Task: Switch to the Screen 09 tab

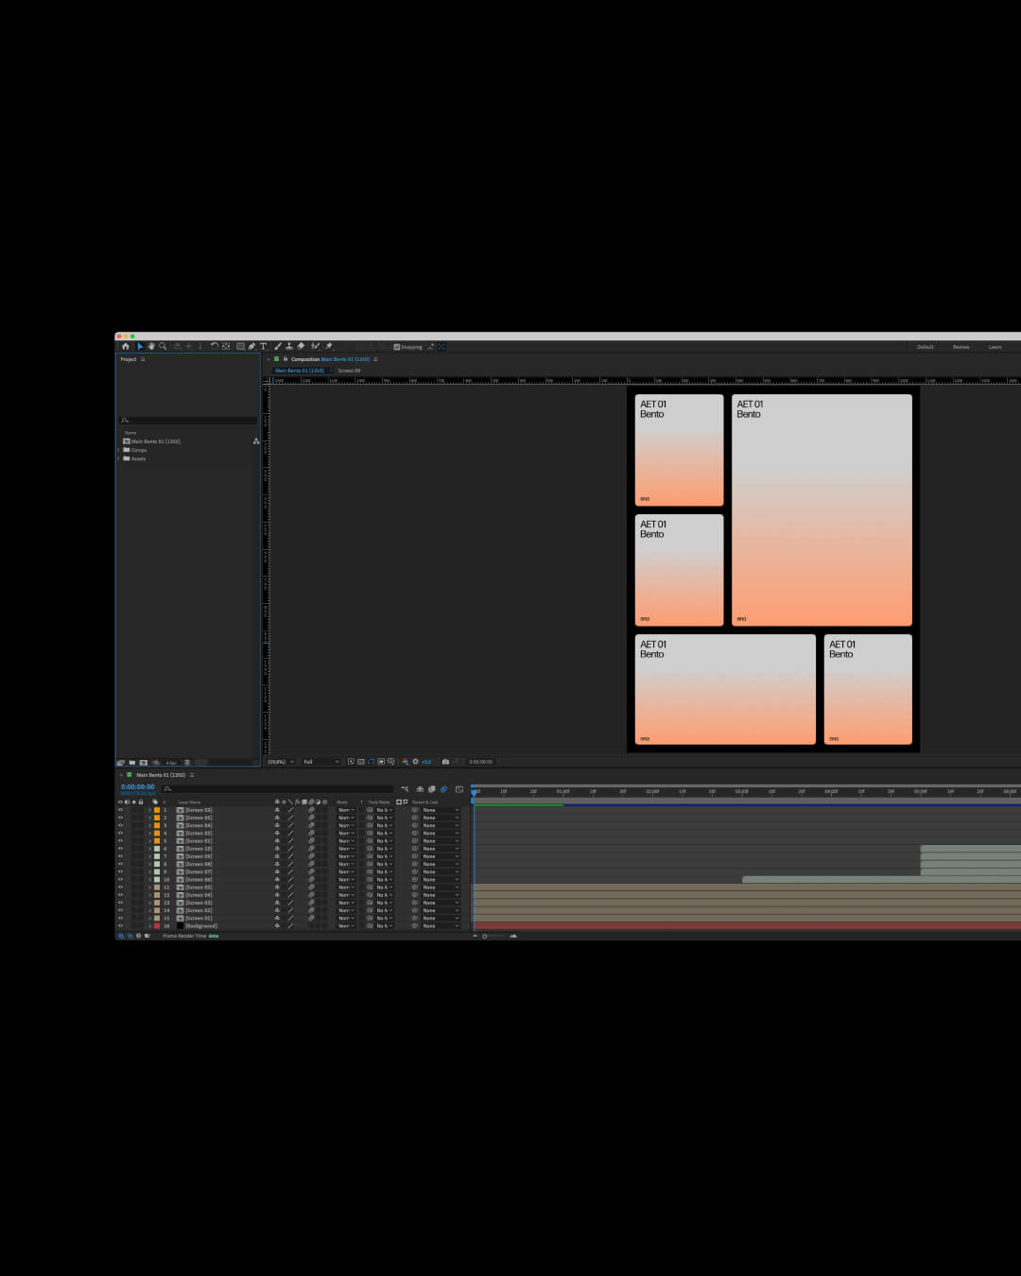Action: pos(350,370)
